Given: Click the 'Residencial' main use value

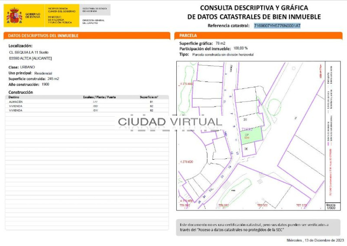Looking at the screenshot, I should click(x=43, y=73).
